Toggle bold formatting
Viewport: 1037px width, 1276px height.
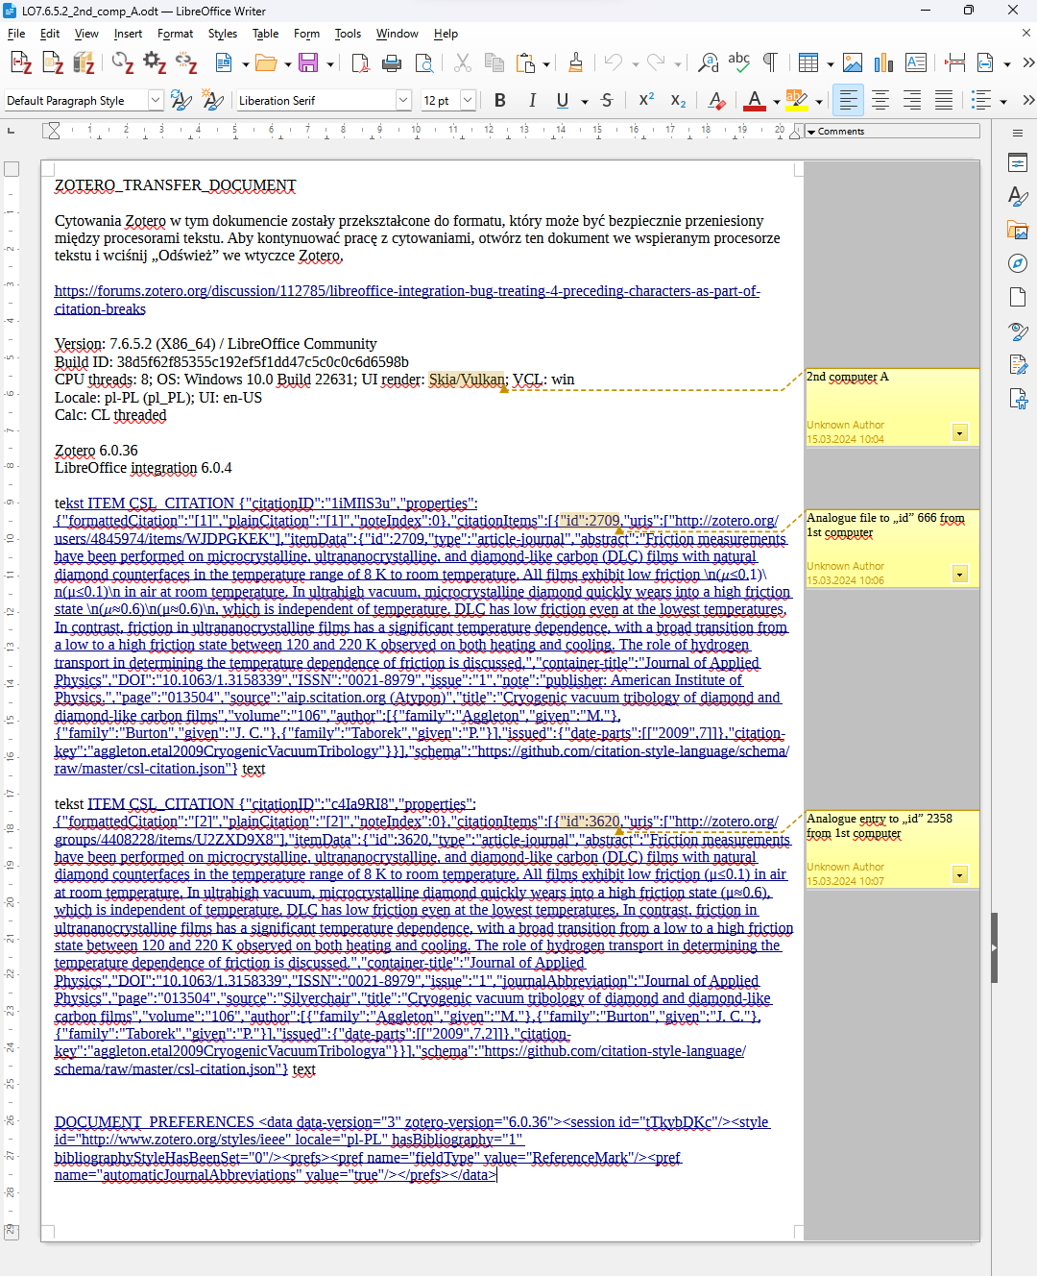tap(499, 100)
